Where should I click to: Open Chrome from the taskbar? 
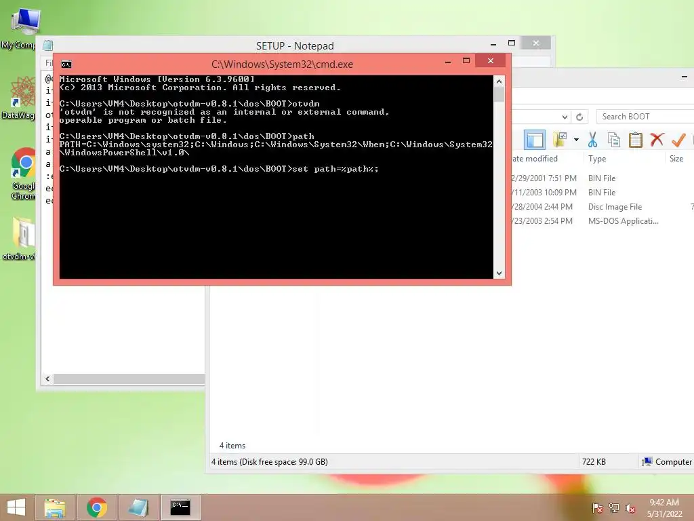[97, 507]
